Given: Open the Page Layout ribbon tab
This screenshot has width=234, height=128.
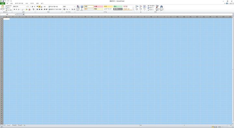Looking at the screenshot, I should [19, 3].
